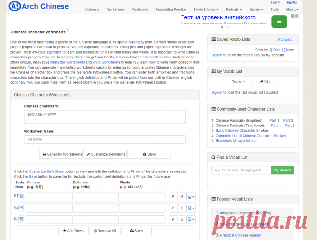Delete row 01 with its trash icon
317x240 pixels.
pos(21,196)
